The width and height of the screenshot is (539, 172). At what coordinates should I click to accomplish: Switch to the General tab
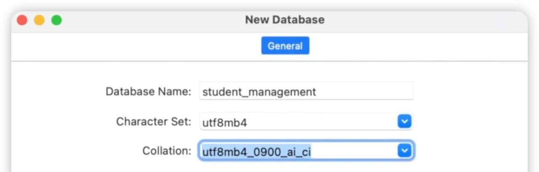pyautogui.click(x=285, y=46)
